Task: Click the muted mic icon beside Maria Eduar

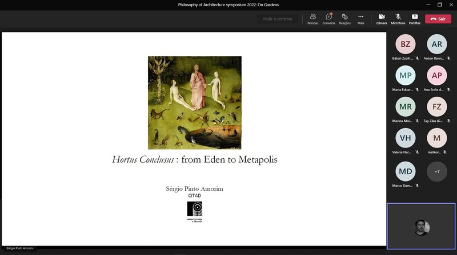Action: coord(418,90)
